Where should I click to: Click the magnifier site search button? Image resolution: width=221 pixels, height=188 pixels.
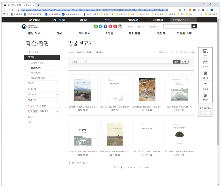pos(194,26)
